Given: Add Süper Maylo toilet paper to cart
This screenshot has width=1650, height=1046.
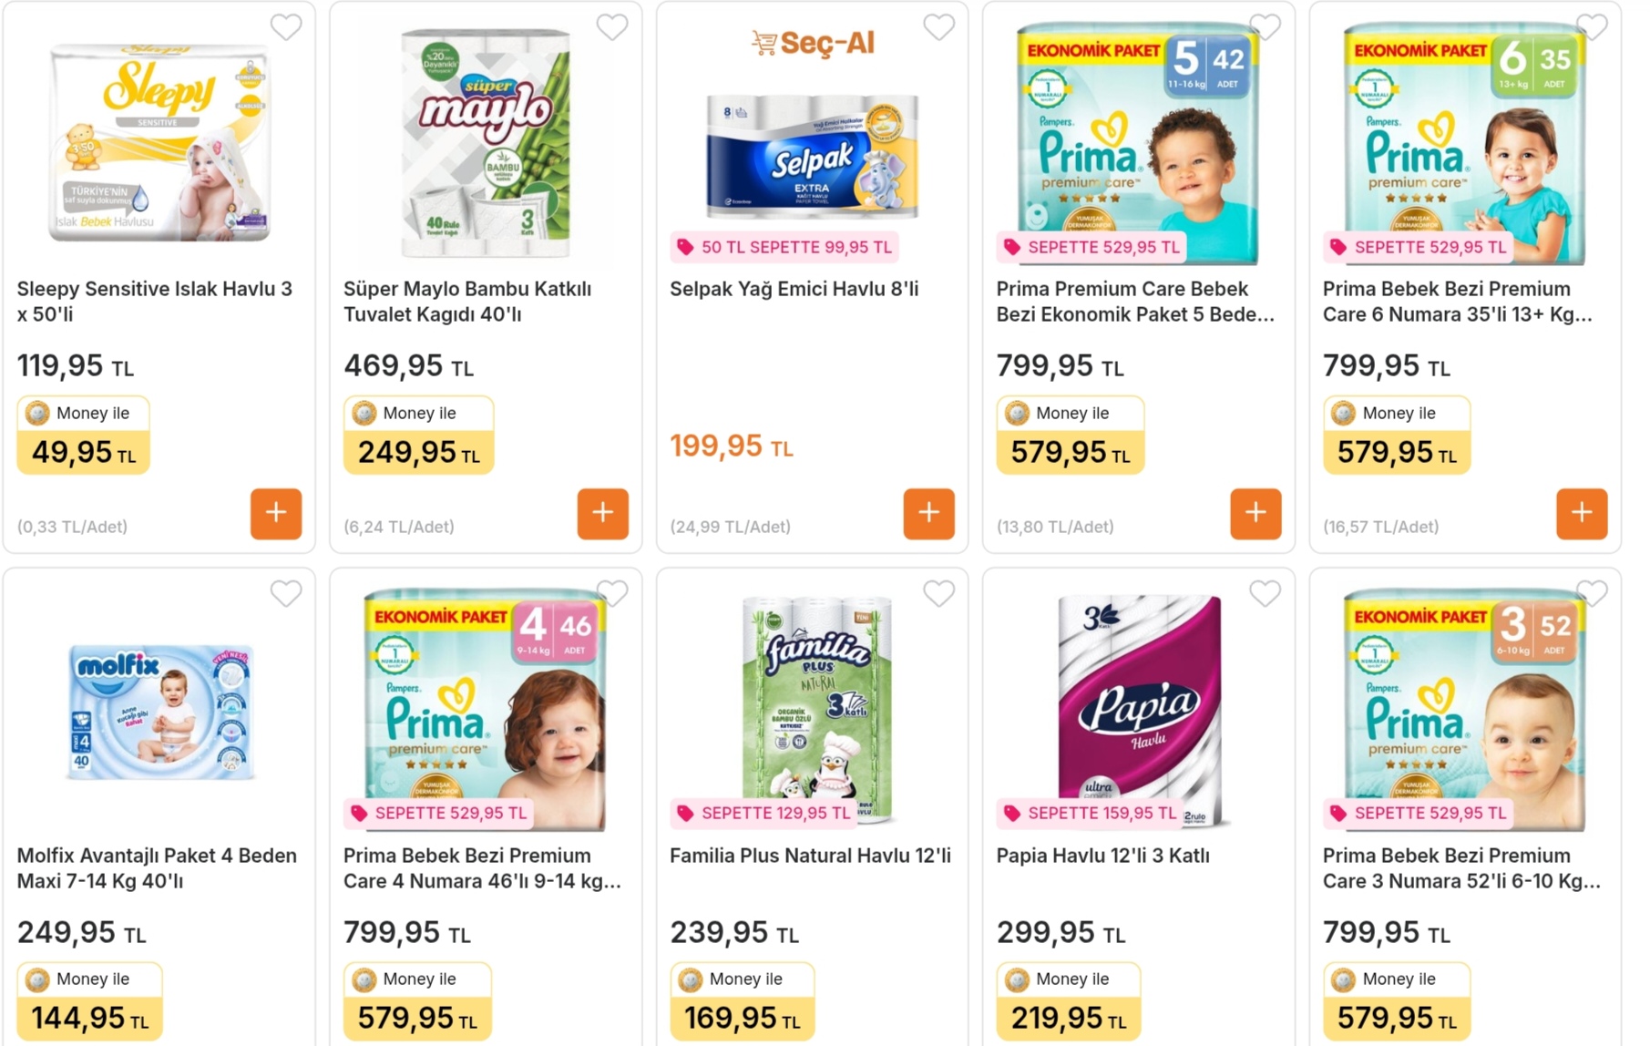Looking at the screenshot, I should point(602,514).
